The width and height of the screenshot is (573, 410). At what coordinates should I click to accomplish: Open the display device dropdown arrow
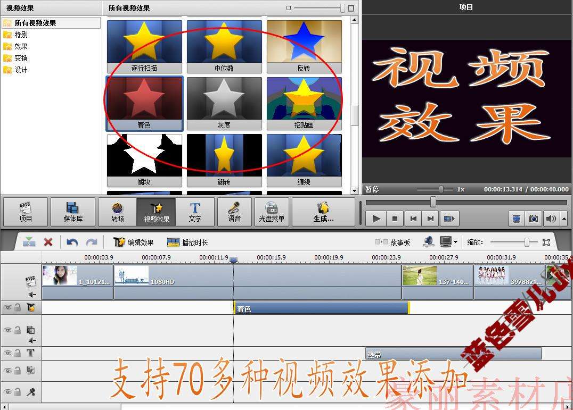(x=456, y=242)
